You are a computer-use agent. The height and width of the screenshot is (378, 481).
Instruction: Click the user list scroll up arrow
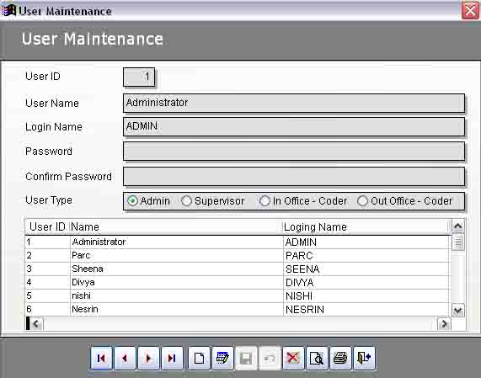pyautogui.click(x=458, y=226)
